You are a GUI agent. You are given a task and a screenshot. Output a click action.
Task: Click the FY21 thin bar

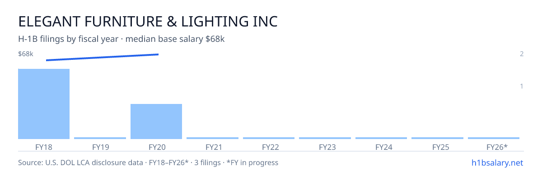coord(212,138)
